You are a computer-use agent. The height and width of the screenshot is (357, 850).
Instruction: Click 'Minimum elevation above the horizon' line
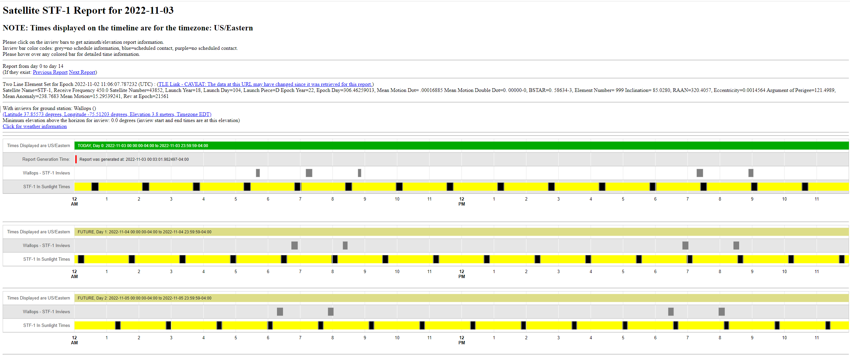(121, 120)
